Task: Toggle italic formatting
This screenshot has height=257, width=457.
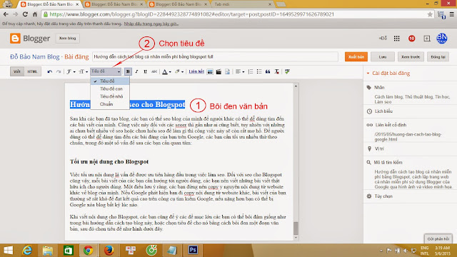Action: click(136, 71)
